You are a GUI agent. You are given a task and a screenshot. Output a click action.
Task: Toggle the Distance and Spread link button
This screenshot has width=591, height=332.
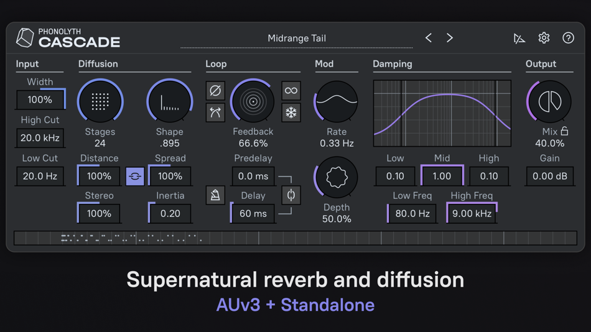pyautogui.click(x=135, y=176)
